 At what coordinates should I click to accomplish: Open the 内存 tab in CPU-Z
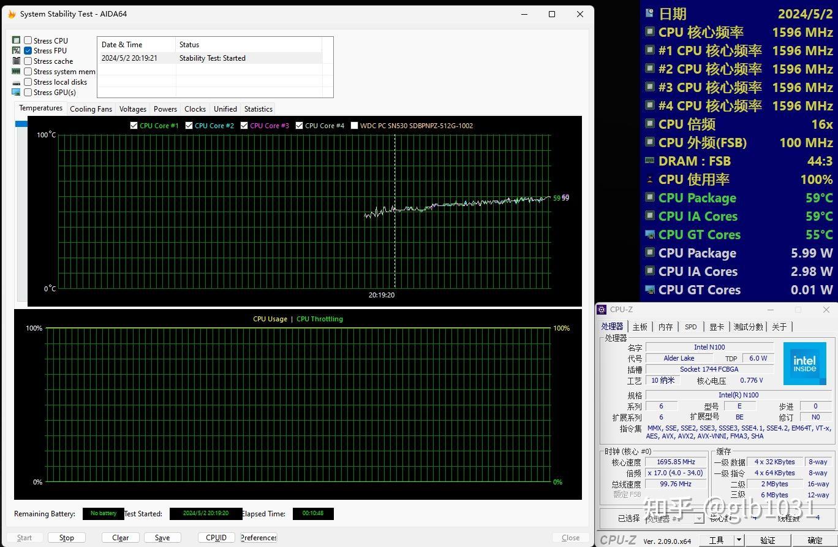point(665,327)
